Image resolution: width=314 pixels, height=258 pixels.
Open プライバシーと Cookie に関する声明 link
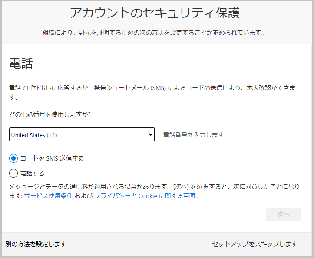click(x=146, y=196)
